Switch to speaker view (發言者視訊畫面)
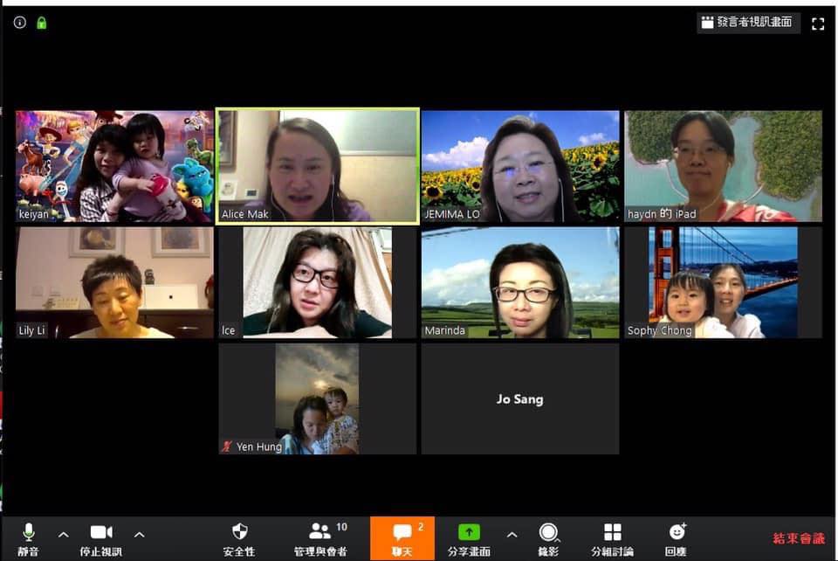838x561 pixels. 748,23
